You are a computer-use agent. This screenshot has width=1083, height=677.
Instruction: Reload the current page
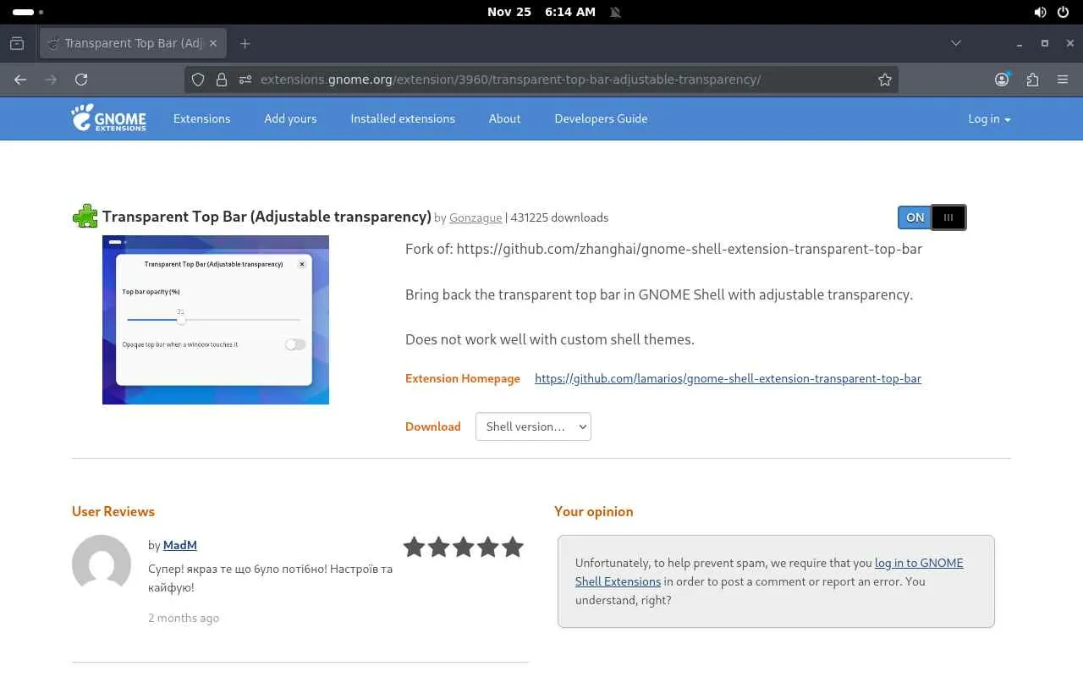coord(81,80)
